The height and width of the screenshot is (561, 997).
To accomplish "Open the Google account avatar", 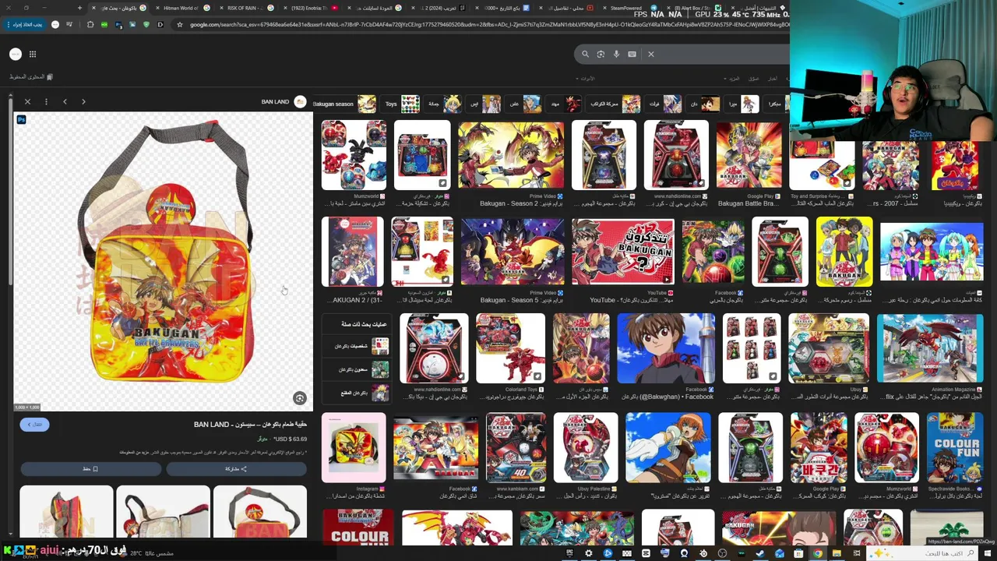I will (16, 54).
